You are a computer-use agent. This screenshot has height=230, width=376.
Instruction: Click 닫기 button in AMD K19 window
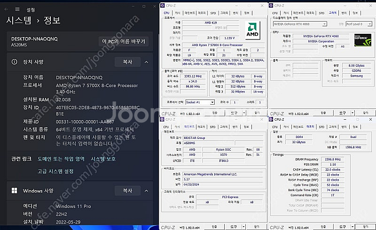(x=257, y=113)
